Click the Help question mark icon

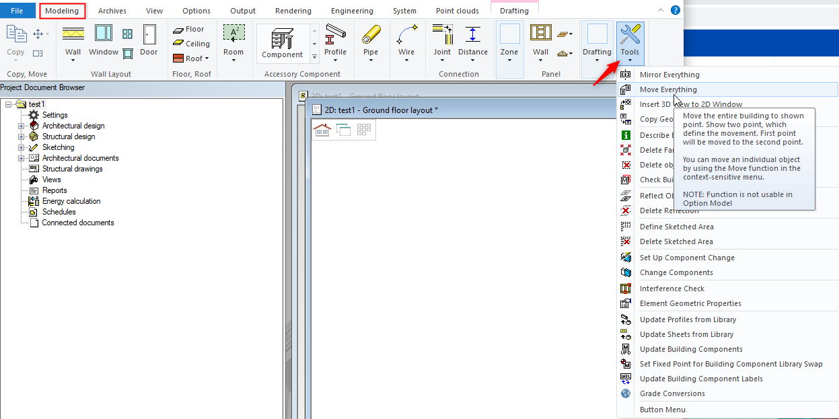point(676,10)
